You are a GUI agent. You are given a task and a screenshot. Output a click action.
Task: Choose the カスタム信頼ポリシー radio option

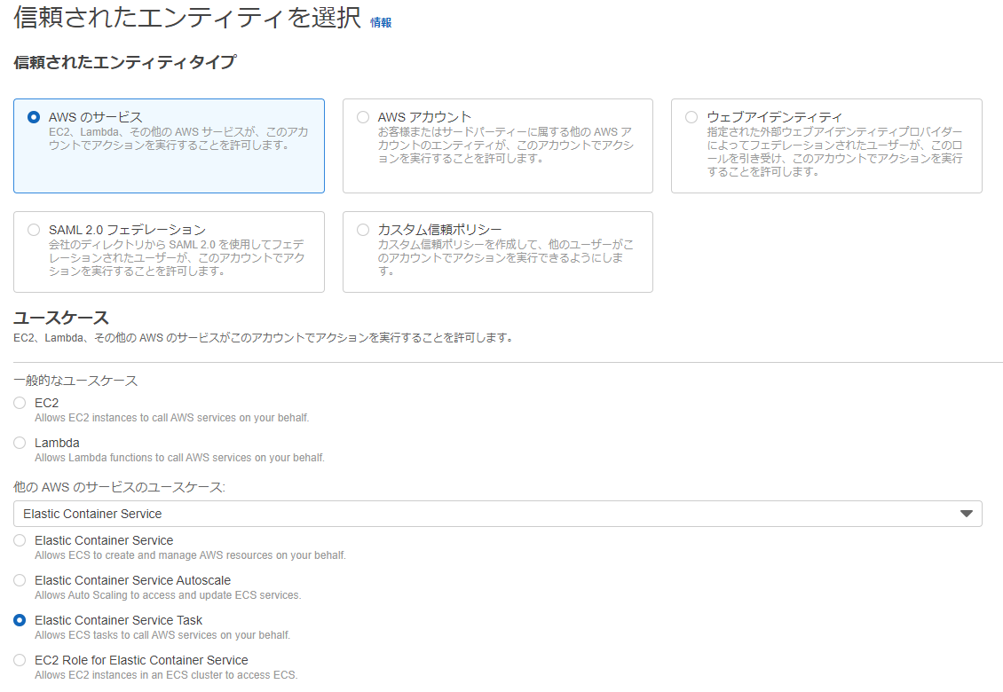pyautogui.click(x=363, y=230)
